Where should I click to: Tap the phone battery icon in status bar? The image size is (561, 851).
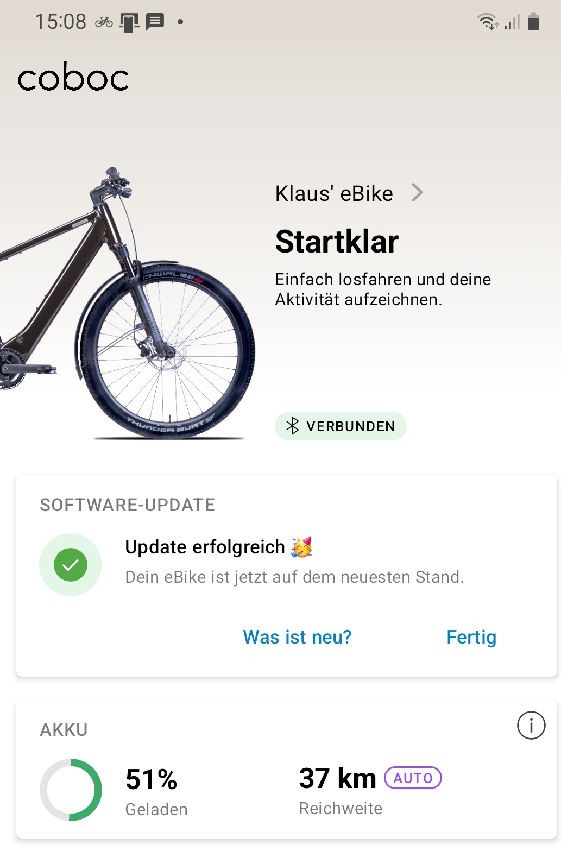coord(534,22)
